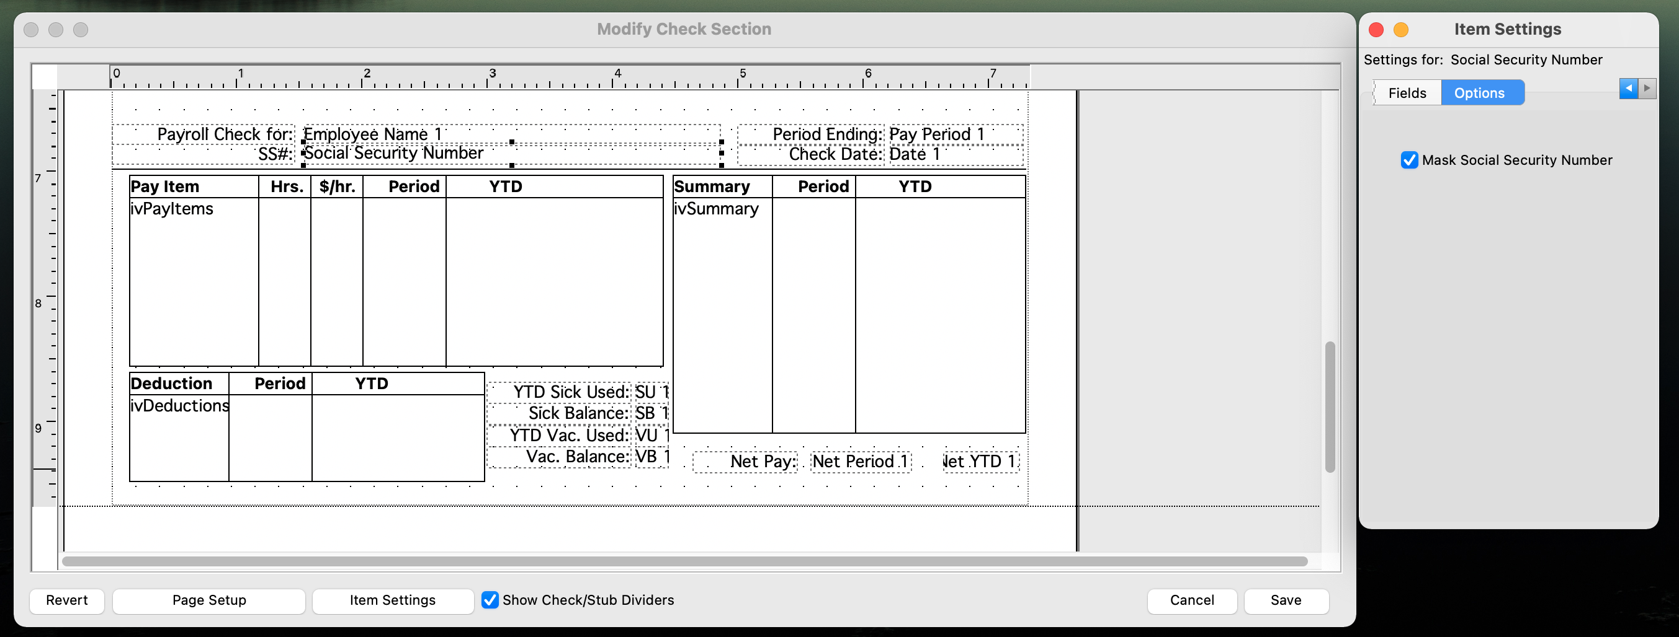Screen dimensions: 1679x637
Task: Select the Pay Period 1 field
Action: click(955, 134)
